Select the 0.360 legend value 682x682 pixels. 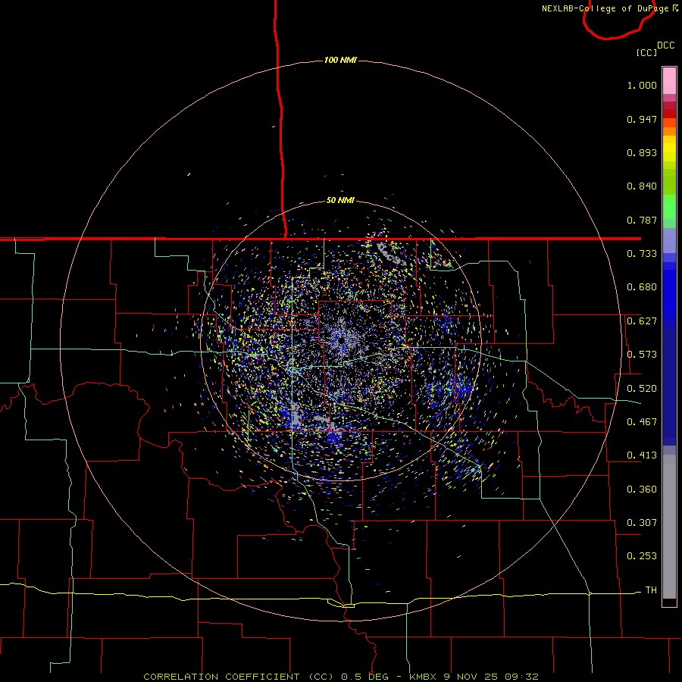click(x=642, y=490)
